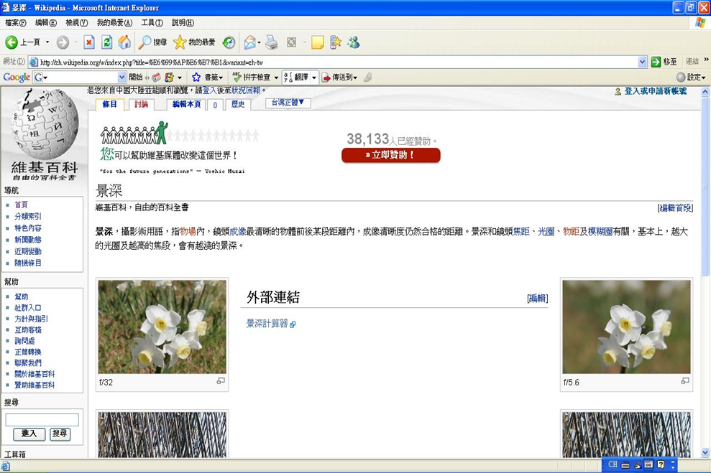Screen dimensions: 711x473
Task: Click the Forward arrow button
Action: click(63, 42)
